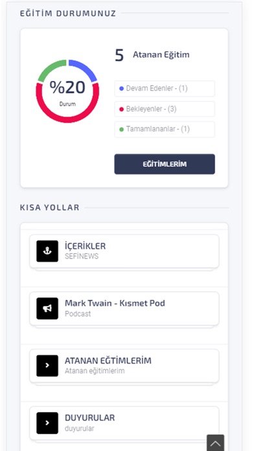Click the scroll-to-top arrow button
The image size is (254, 451).
click(x=216, y=443)
